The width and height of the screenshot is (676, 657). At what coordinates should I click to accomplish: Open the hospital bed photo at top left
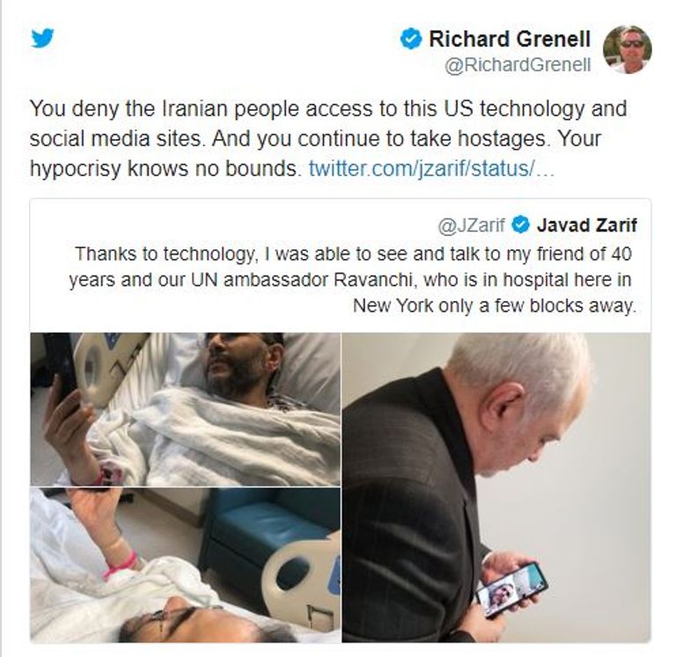186,409
